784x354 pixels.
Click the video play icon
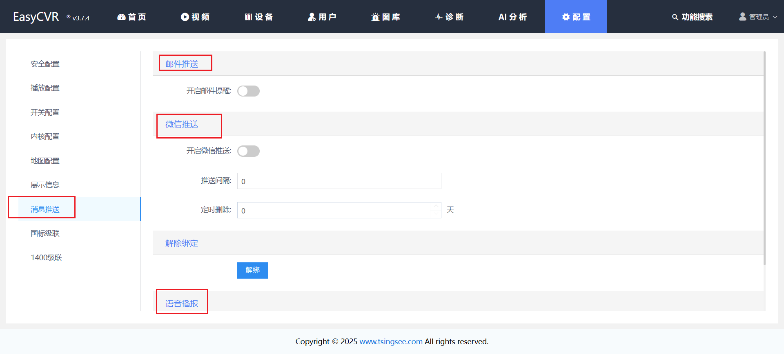click(x=185, y=17)
